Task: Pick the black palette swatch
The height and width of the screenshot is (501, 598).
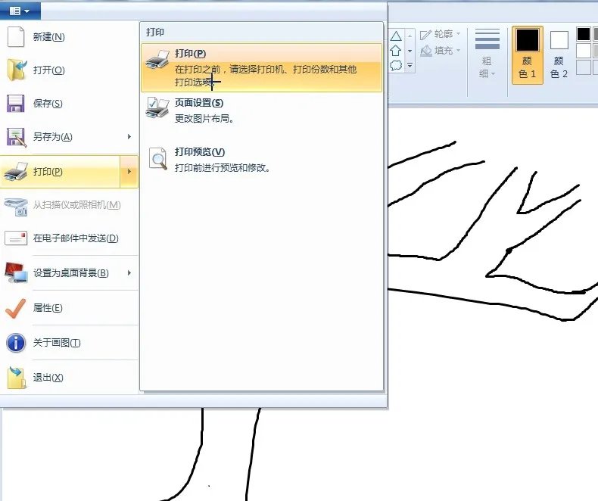Action: tap(583, 34)
